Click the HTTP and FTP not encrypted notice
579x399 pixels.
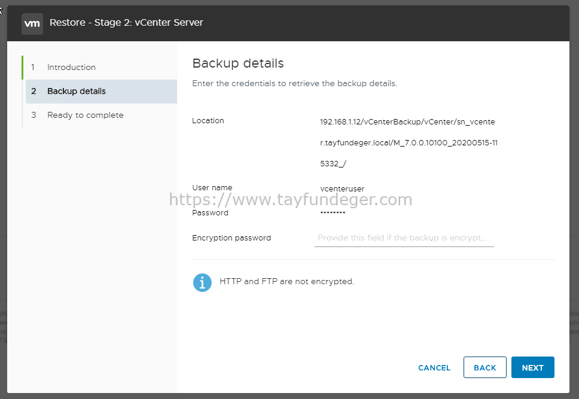click(287, 282)
